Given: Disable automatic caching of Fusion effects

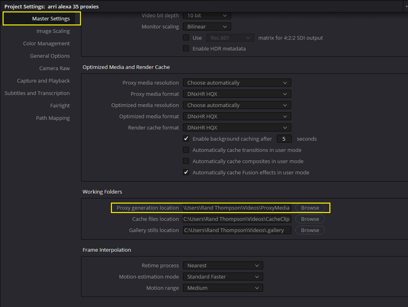Looking at the screenshot, I should coord(186,172).
